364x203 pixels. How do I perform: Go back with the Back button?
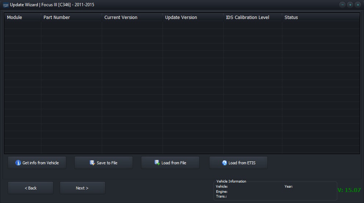31,188
